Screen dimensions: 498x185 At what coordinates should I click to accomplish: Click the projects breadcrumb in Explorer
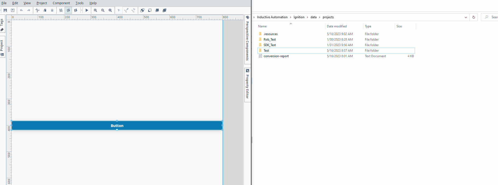[x=328, y=17]
